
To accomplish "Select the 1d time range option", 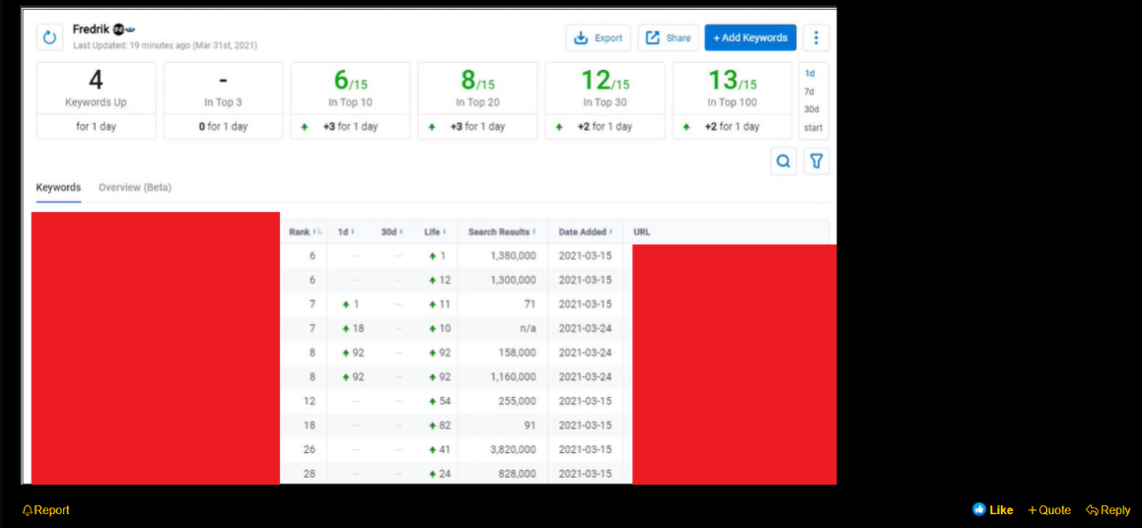I will click(x=810, y=74).
